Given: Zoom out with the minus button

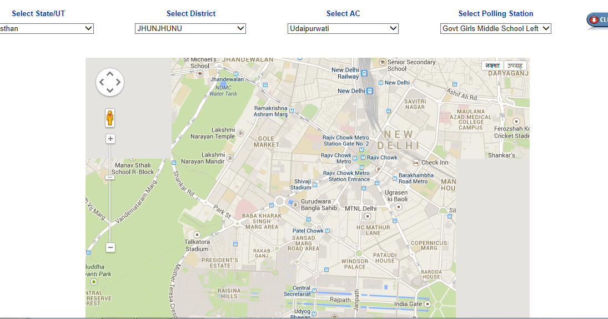Looking at the screenshot, I should click(110, 247).
